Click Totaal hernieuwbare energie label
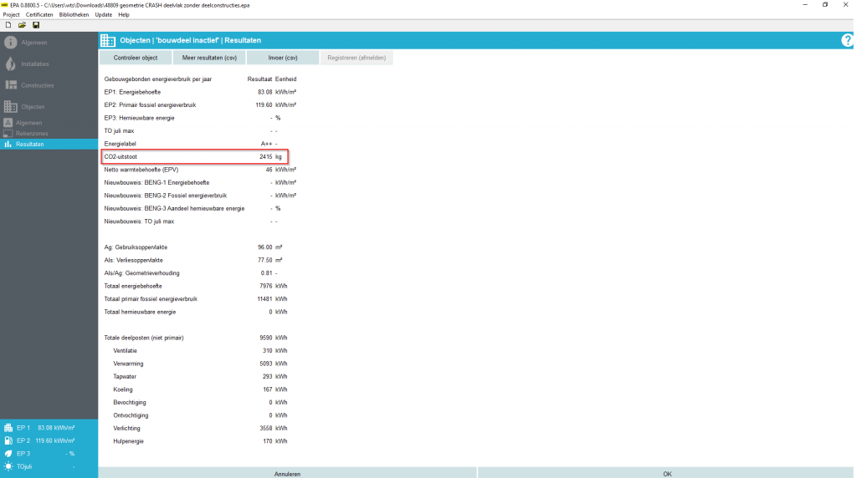Viewport: 857px width, 478px height. [140, 312]
